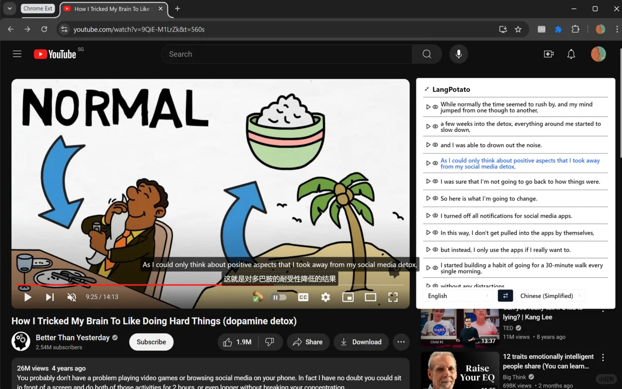Image resolution: width=622 pixels, height=389 pixels.
Task: Open the Extensions puzzle menu
Action: point(575,29)
